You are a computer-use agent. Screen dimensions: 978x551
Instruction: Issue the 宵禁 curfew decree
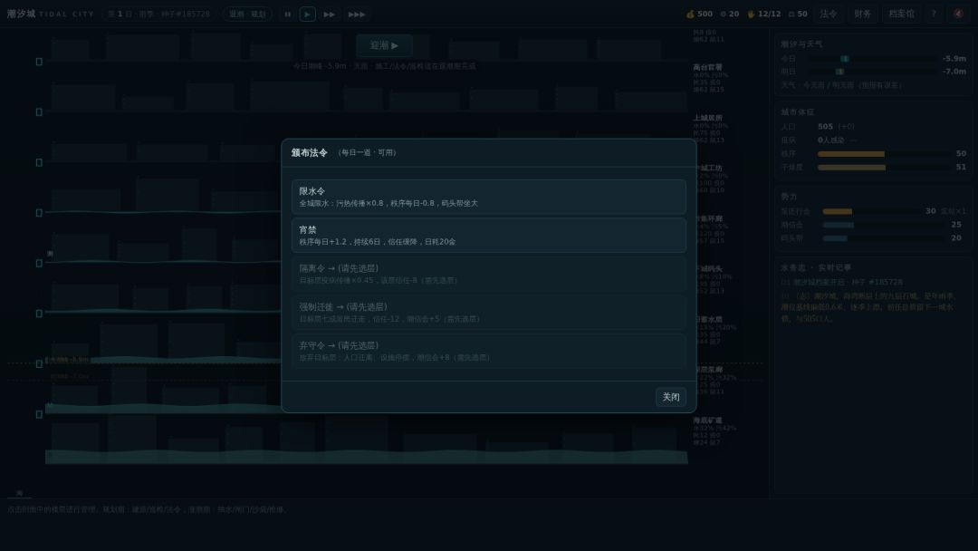pos(489,236)
